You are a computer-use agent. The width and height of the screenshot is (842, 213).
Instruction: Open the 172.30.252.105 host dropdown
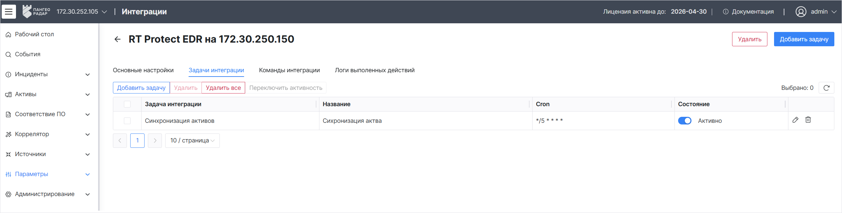82,12
